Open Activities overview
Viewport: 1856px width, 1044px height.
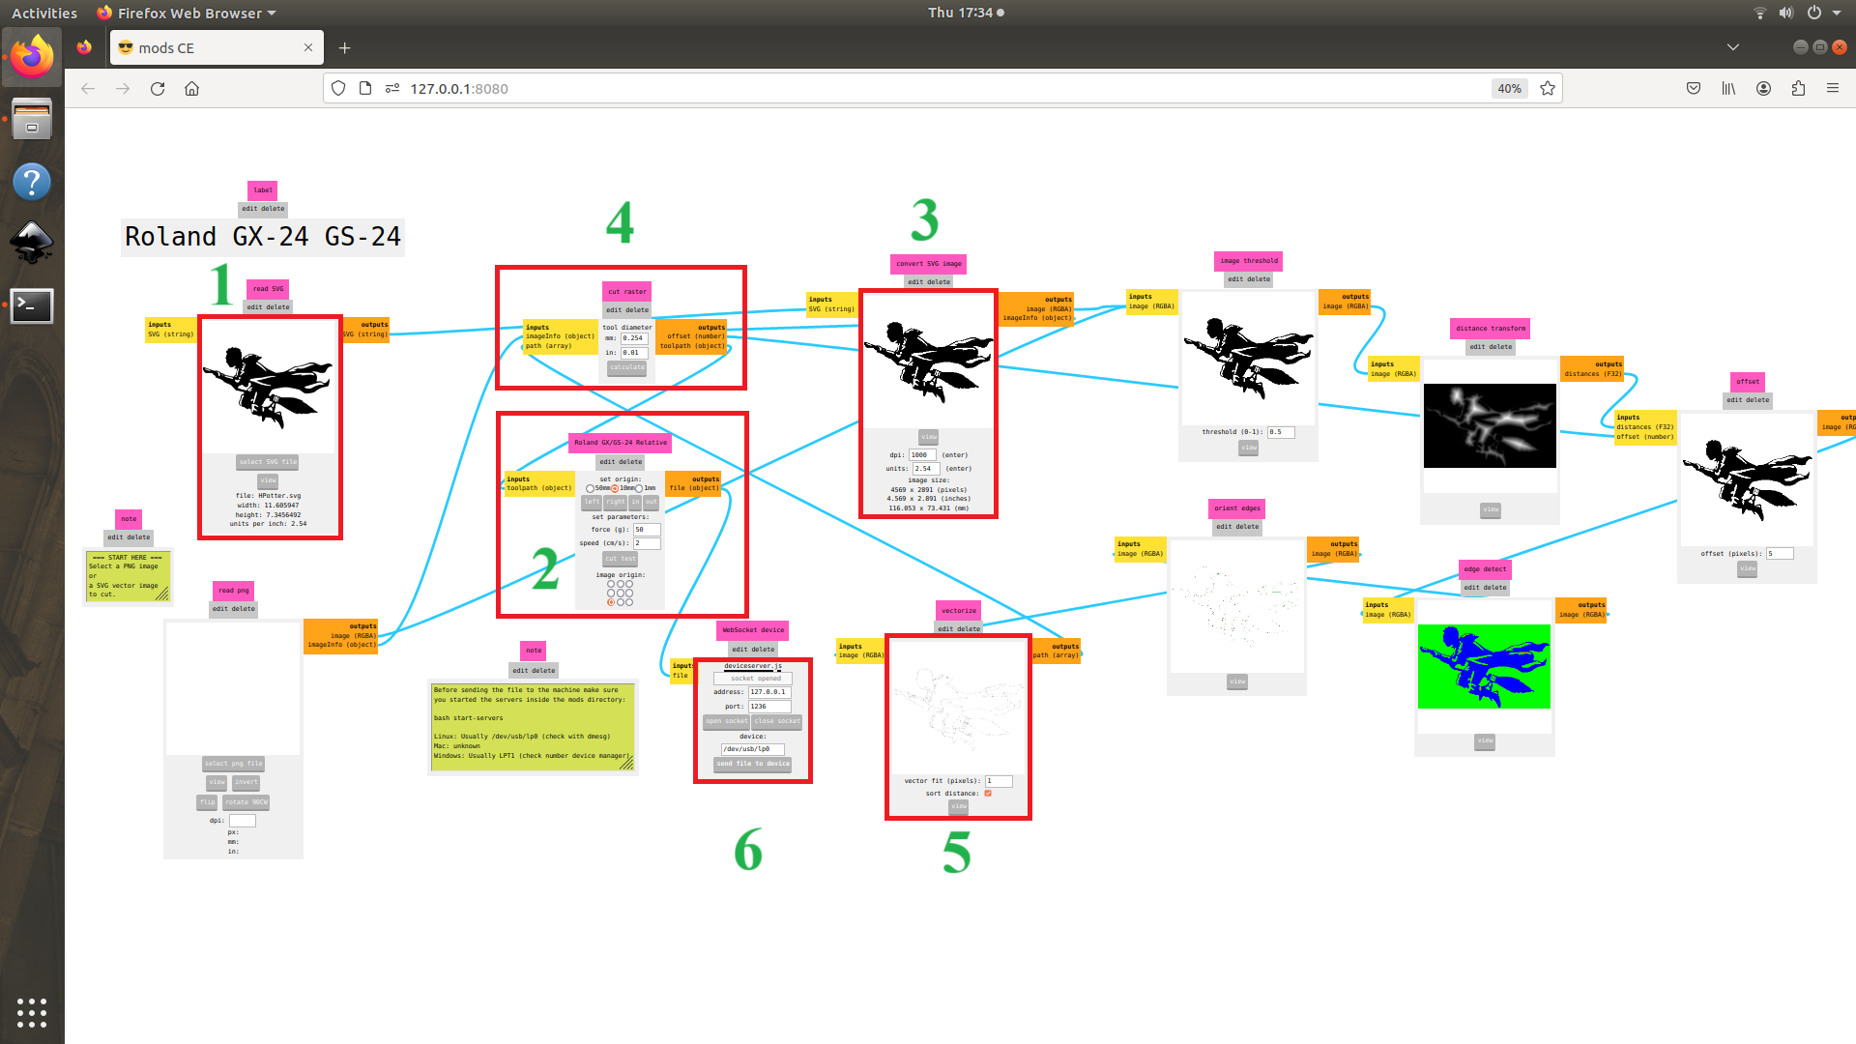click(43, 13)
